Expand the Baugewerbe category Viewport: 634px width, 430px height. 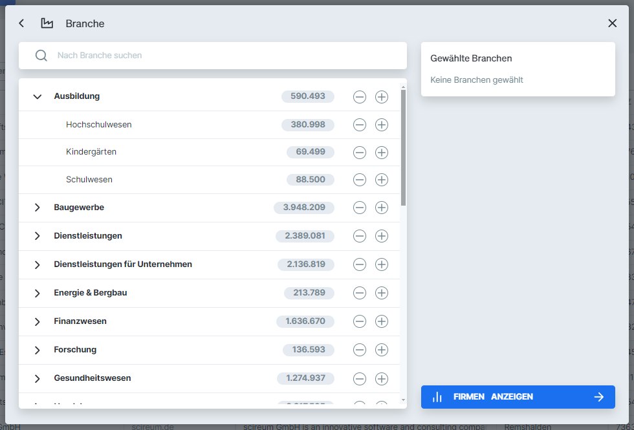38,208
